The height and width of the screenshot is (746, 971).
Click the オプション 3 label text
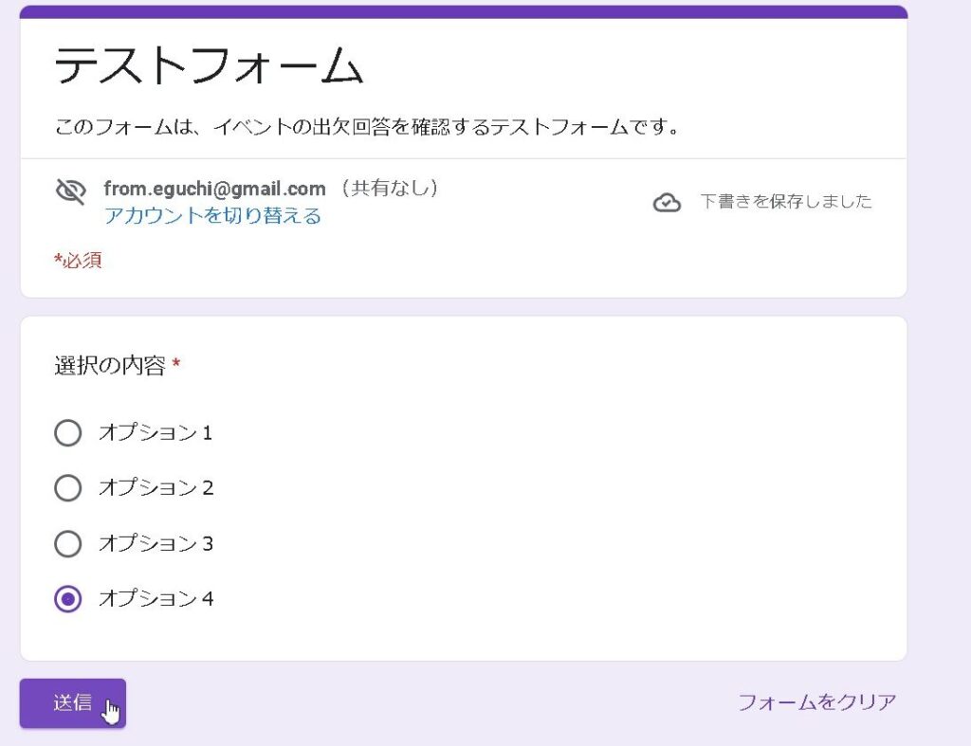click(156, 544)
